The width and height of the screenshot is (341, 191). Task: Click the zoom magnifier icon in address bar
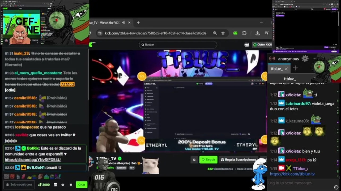click(215, 33)
